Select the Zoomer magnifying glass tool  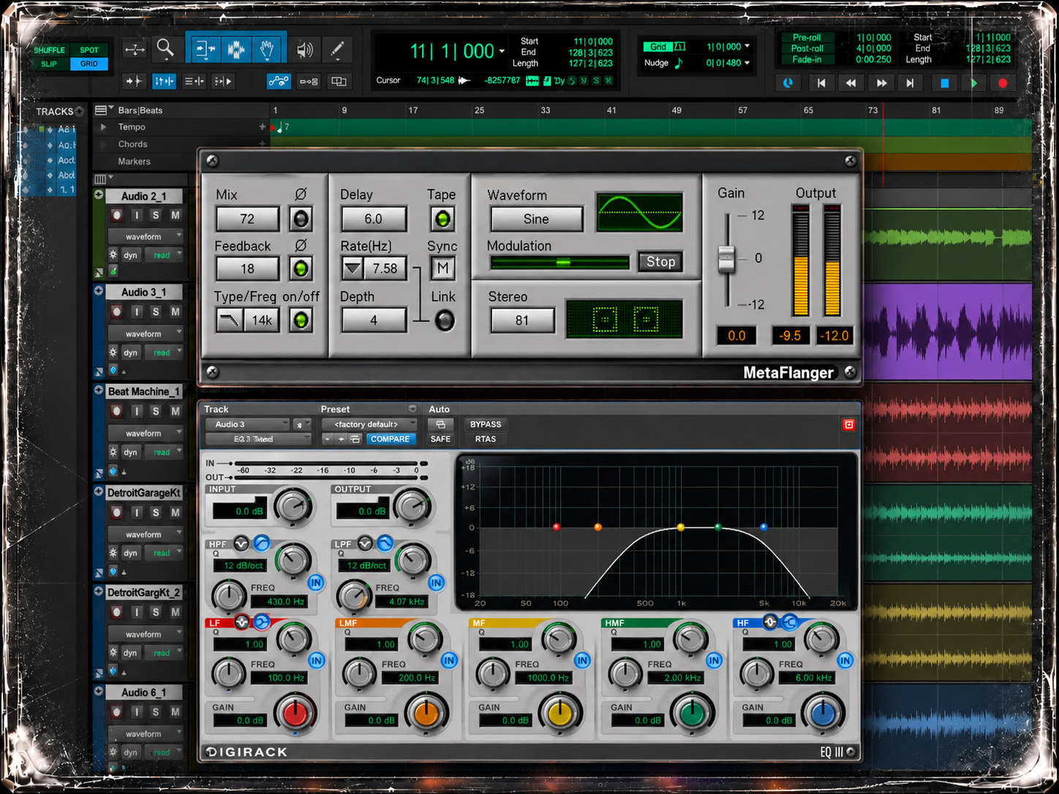click(x=165, y=49)
